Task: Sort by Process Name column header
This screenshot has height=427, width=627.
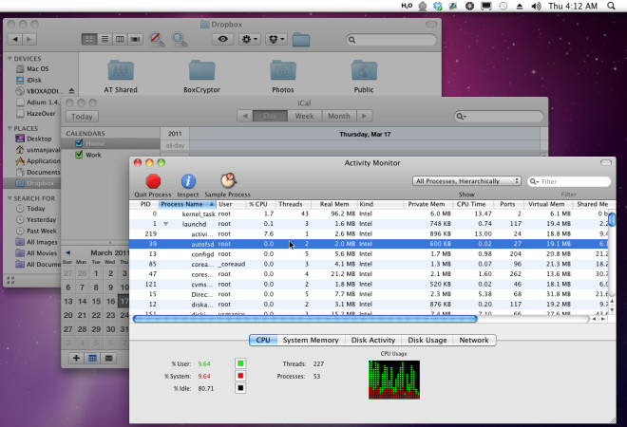Action: coord(187,204)
